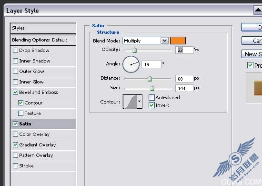Select the Inner Glow label
The height and width of the screenshot is (186, 262).
coord(31,82)
